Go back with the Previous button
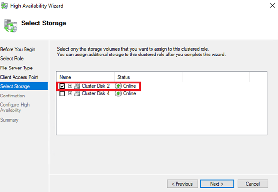The image size is (278, 192). [182, 184]
